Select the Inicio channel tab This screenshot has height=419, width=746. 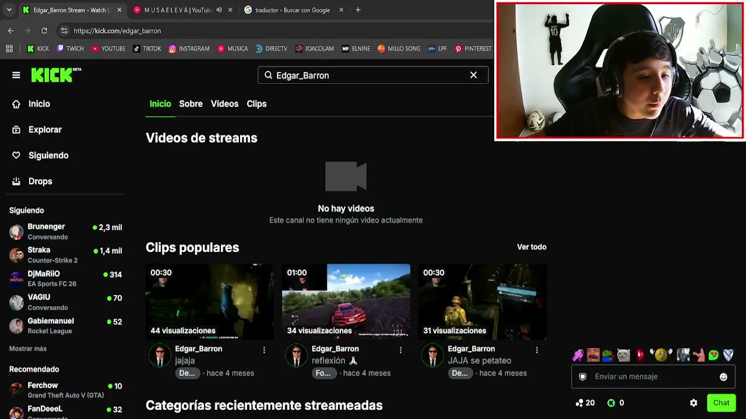point(160,104)
